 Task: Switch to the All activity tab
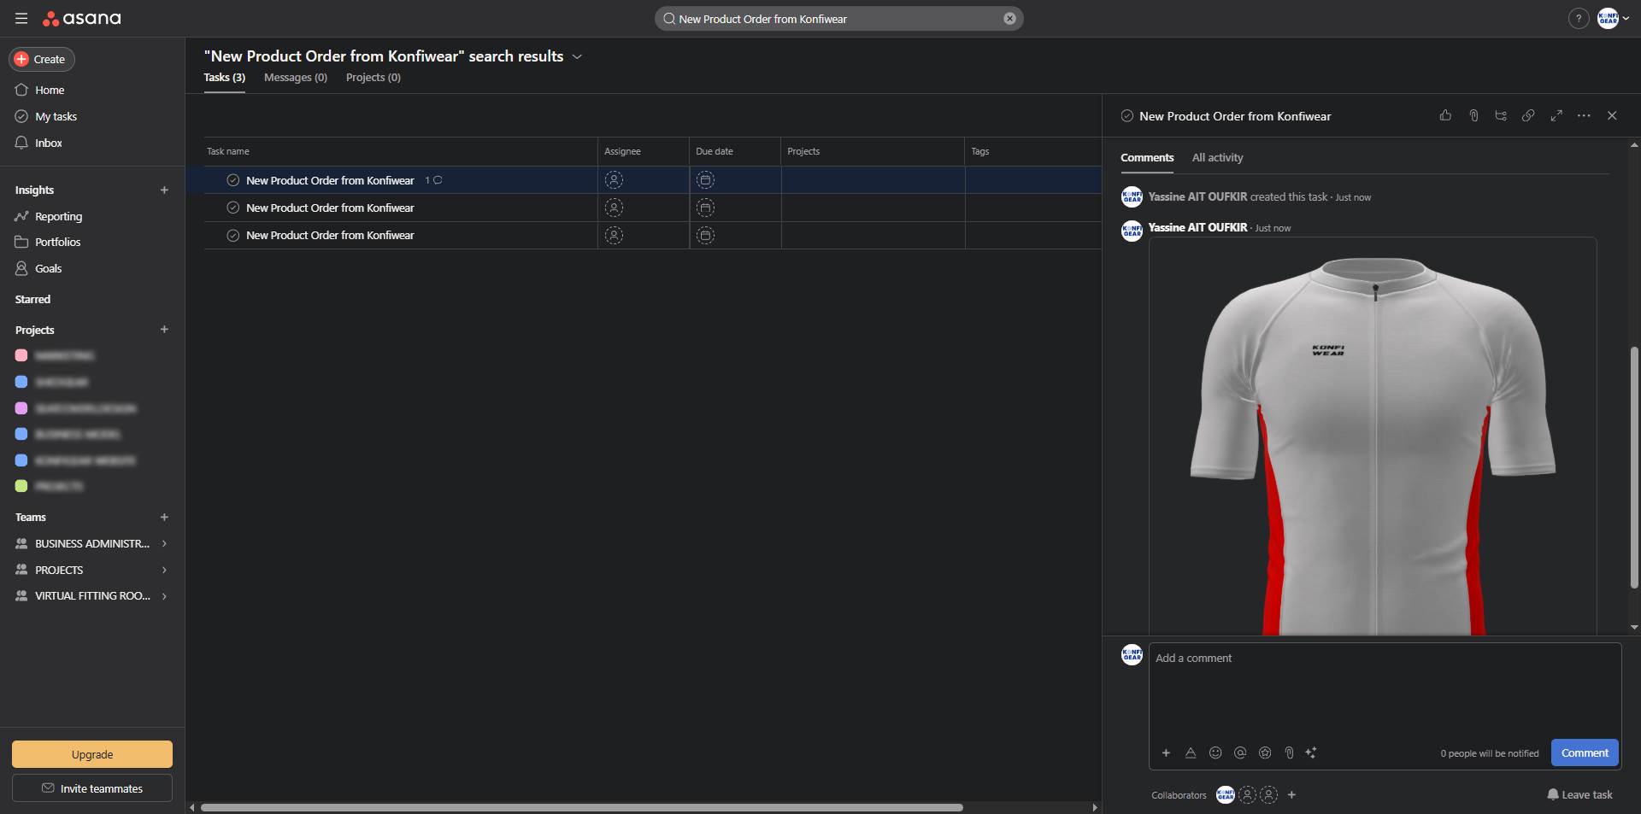point(1217,158)
